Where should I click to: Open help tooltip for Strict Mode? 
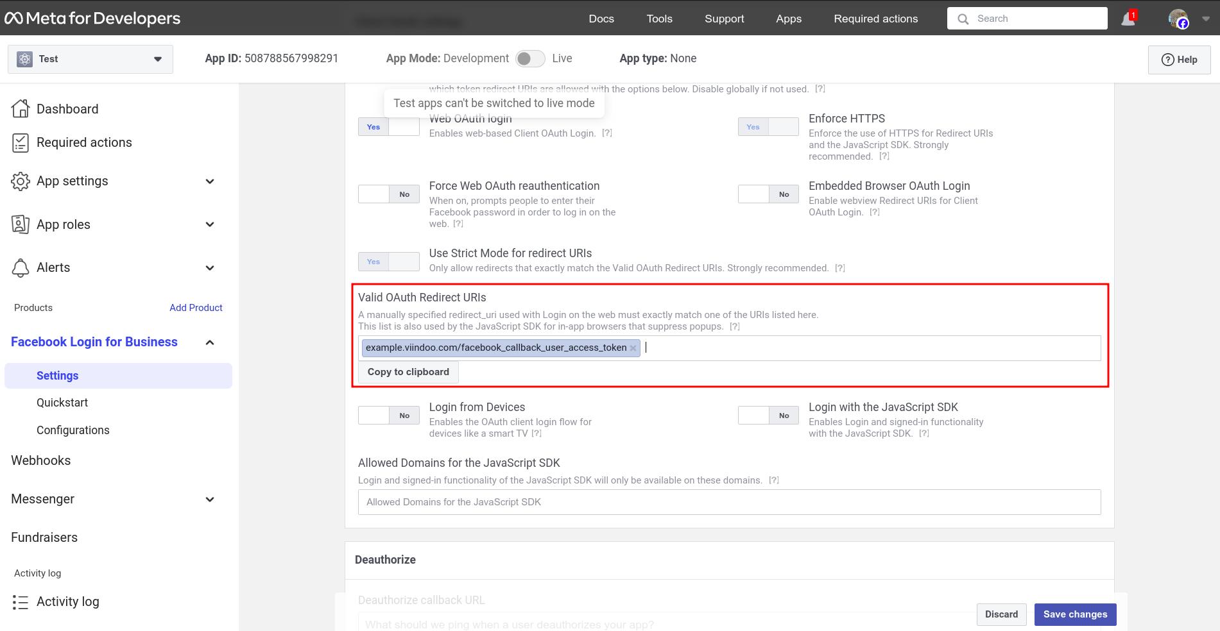[x=839, y=268]
